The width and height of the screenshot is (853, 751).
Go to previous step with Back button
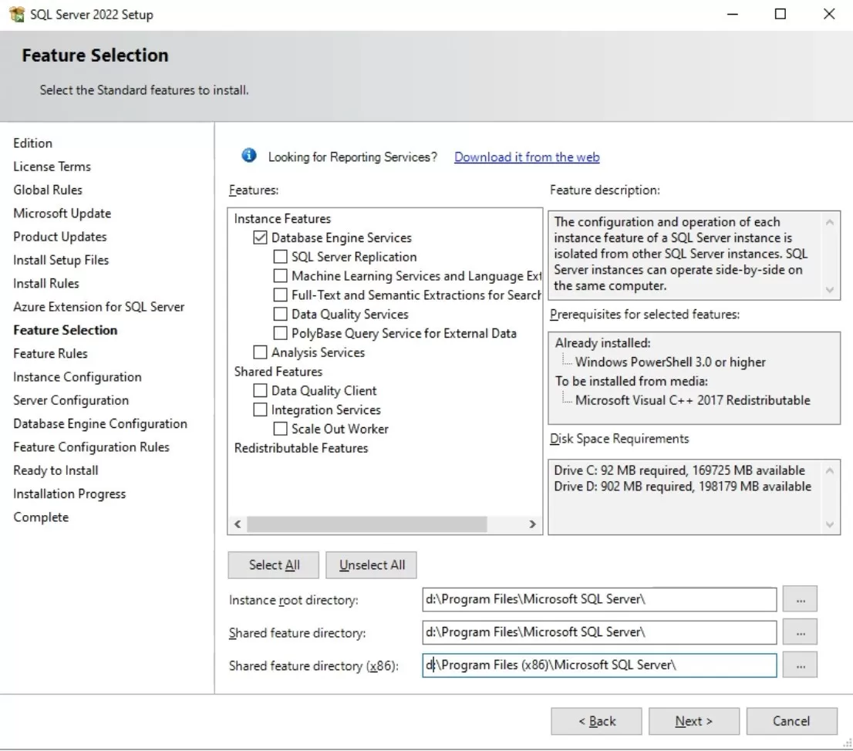tap(596, 721)
